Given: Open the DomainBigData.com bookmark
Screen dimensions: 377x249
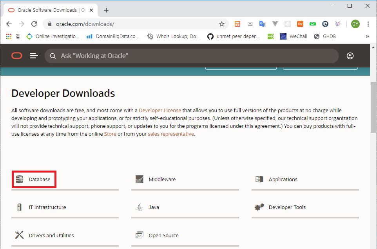Looking at the screenshot, I should click(x=113, y=36).
